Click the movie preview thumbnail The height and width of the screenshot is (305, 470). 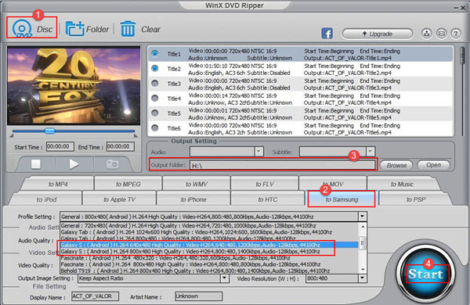pyautogui.click(x=74, y=85)
